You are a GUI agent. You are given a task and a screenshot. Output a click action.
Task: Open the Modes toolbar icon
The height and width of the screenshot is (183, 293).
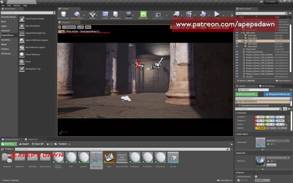pos(92,14)
